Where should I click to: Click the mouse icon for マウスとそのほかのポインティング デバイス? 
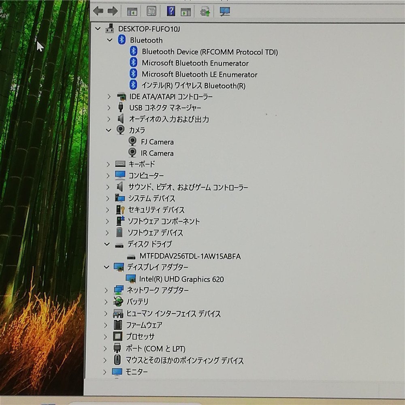(117, 360)
